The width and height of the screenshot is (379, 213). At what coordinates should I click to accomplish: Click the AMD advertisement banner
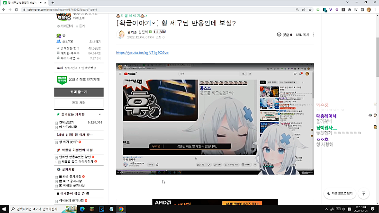[215, 202]
